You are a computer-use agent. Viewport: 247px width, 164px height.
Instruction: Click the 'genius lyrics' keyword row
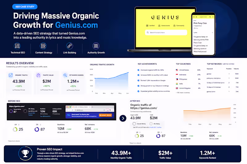[x=223, y=91]
